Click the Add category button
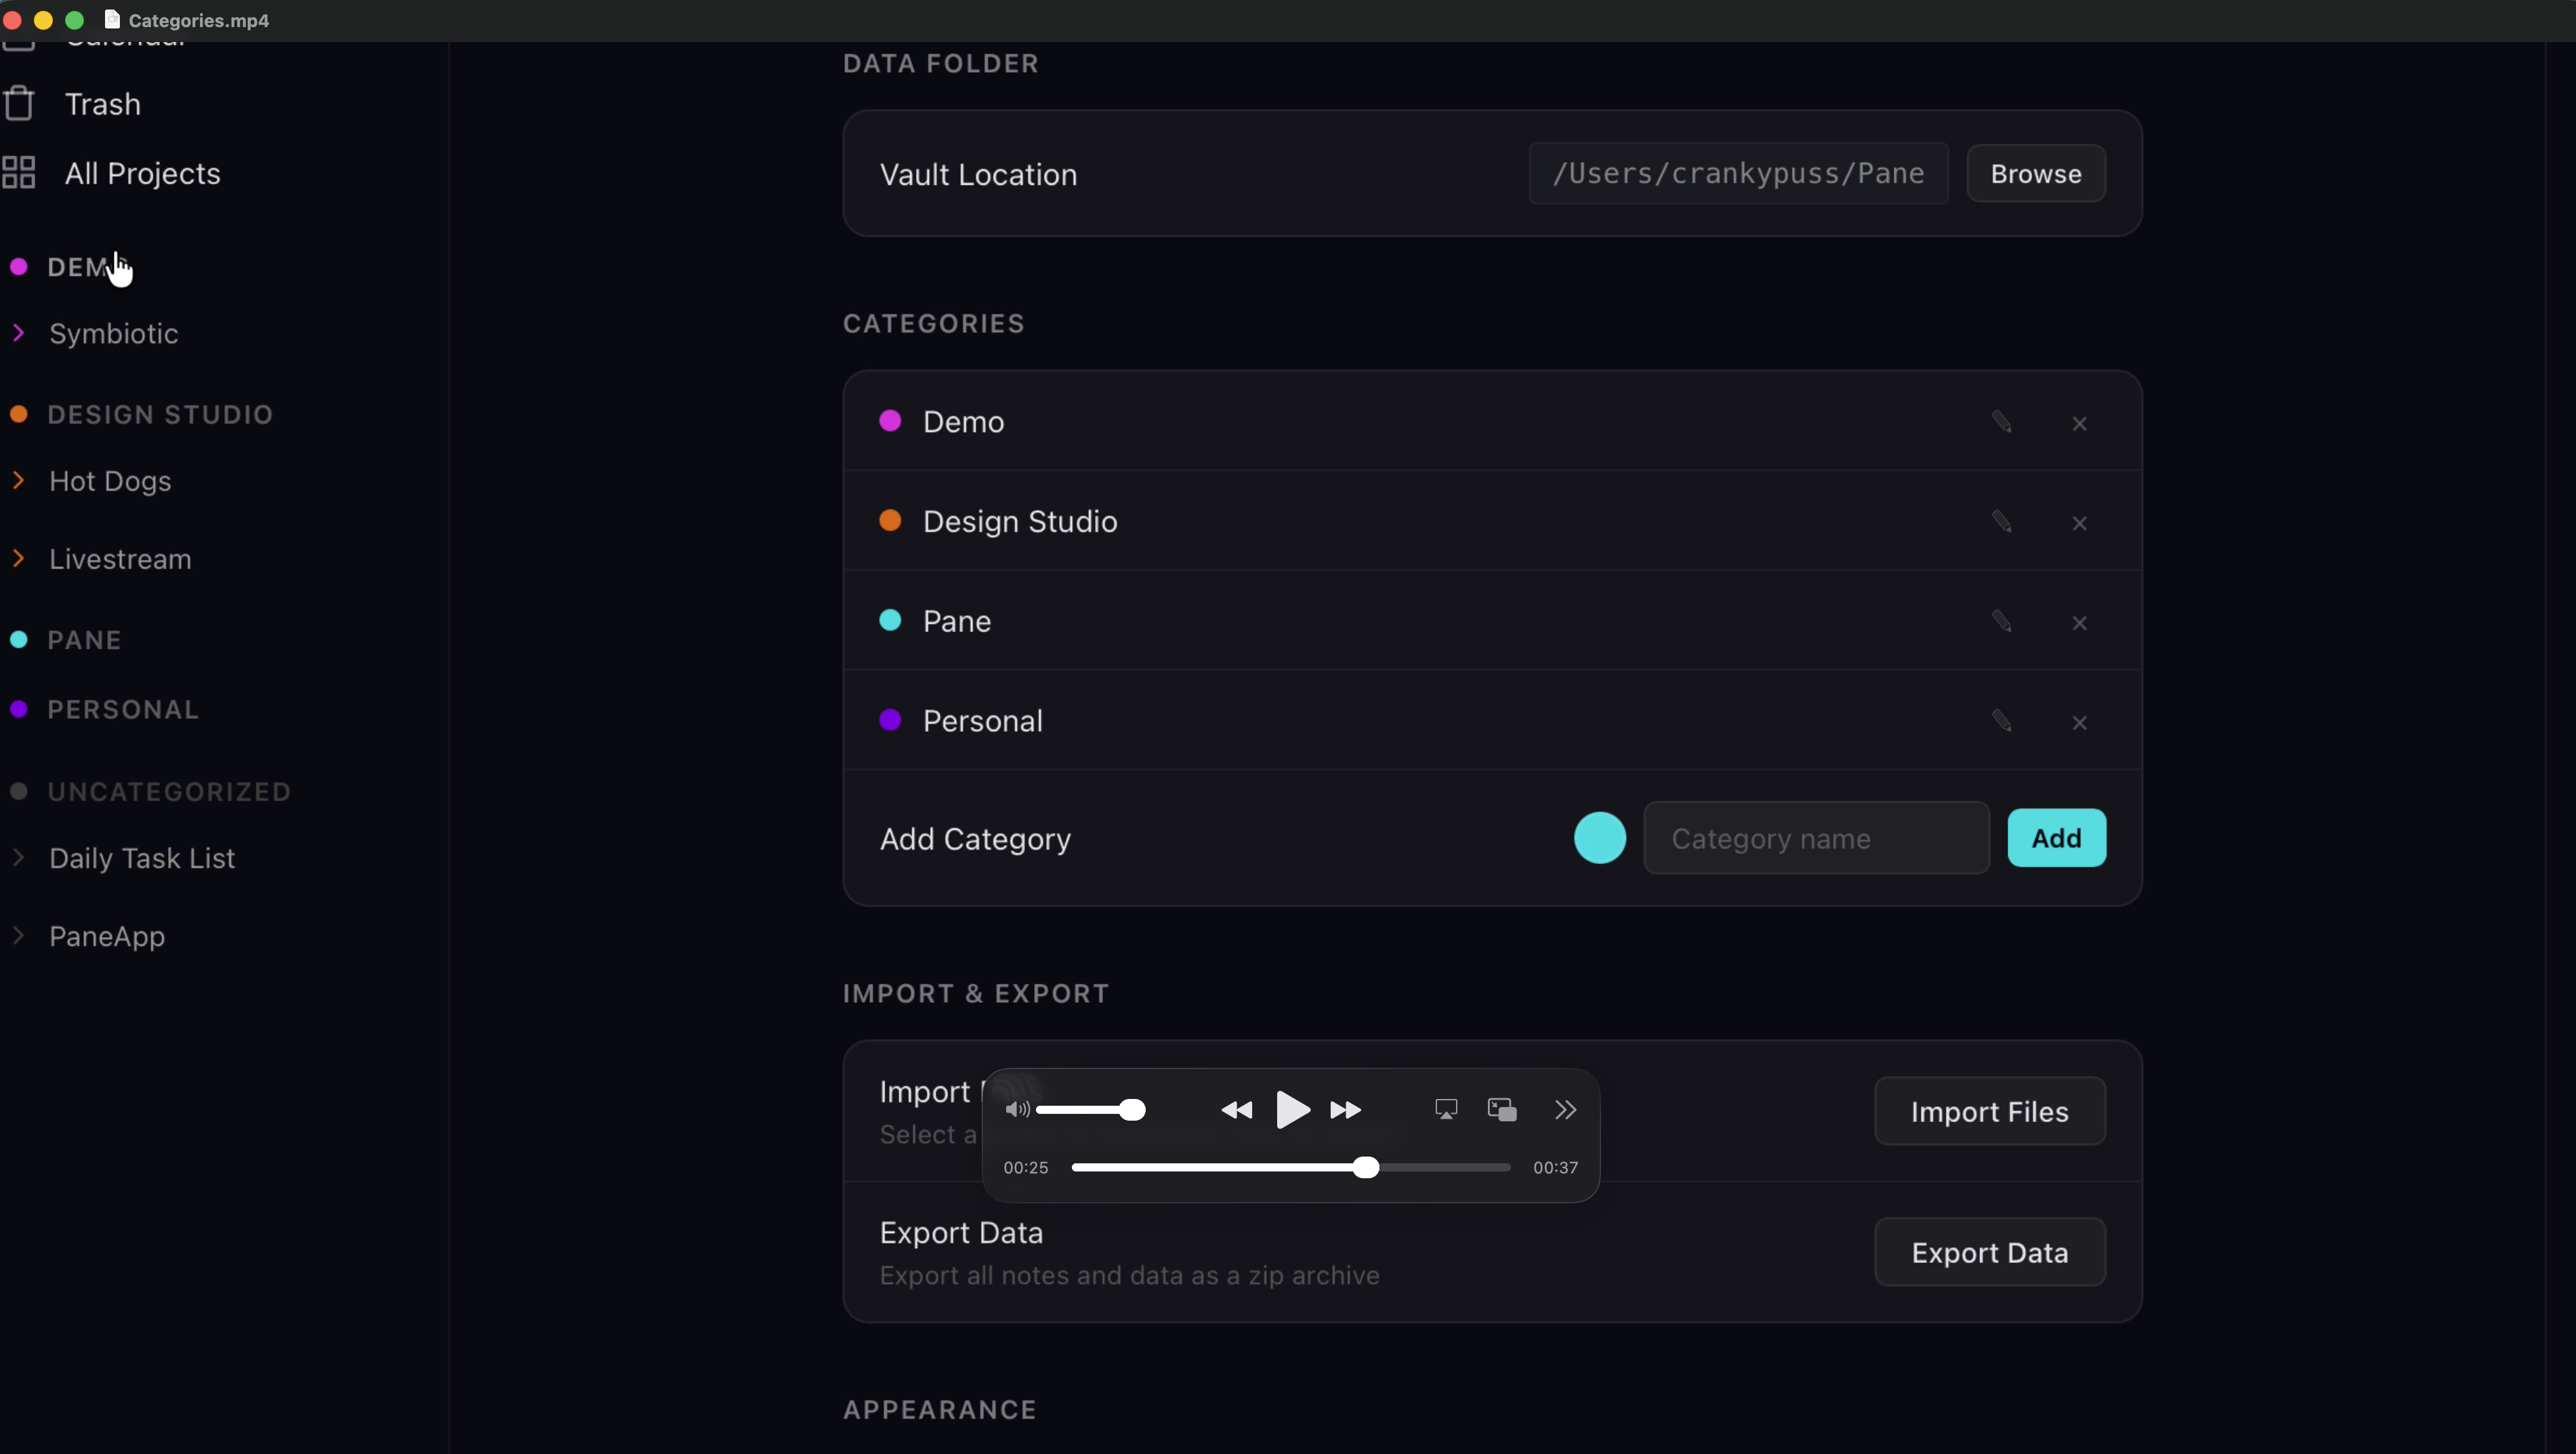 tap(2056, 838)
